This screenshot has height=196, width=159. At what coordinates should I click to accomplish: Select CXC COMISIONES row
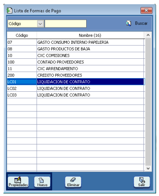[90, 55]
